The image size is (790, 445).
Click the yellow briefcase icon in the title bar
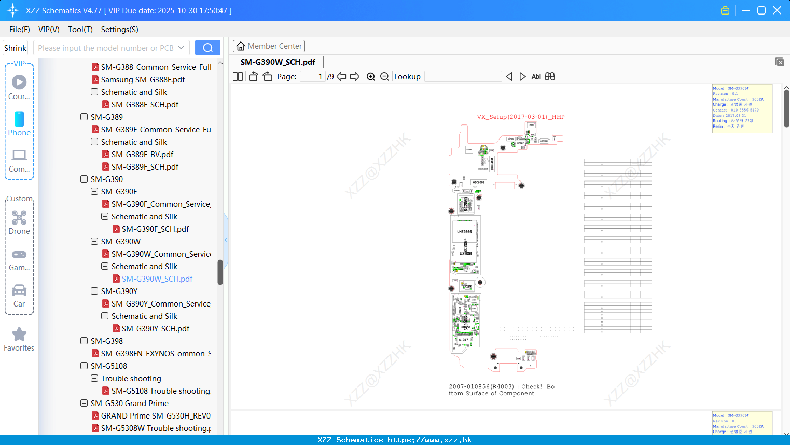coord(725,10)
